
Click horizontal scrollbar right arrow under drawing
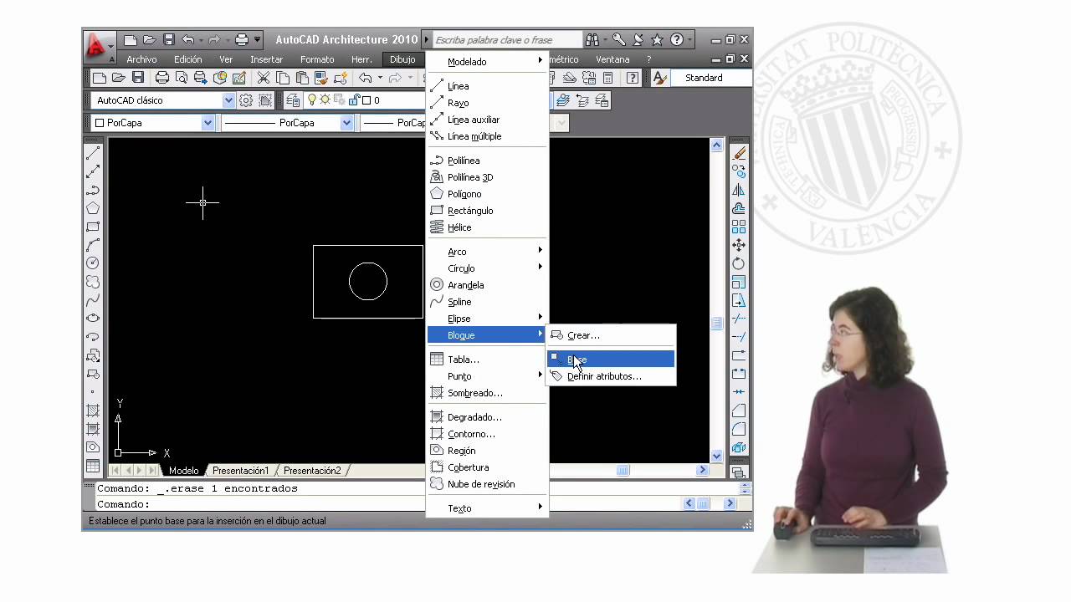click(x=702, y=471)
